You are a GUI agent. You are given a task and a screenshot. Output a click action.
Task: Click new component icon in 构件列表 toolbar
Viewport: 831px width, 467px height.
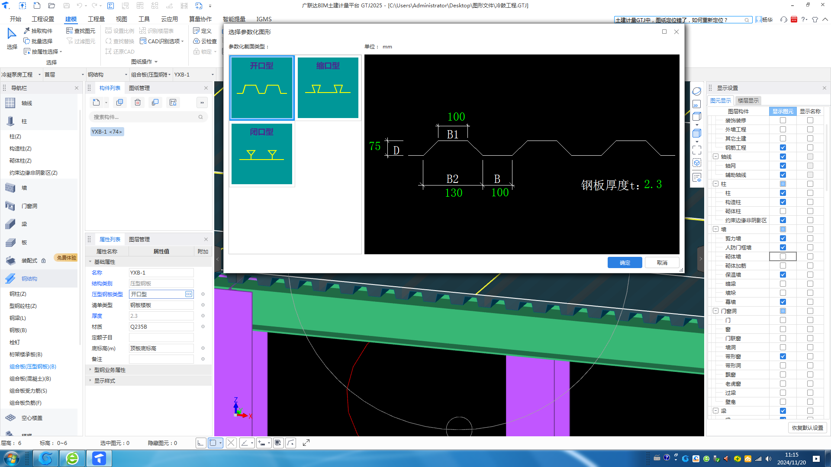97,102
